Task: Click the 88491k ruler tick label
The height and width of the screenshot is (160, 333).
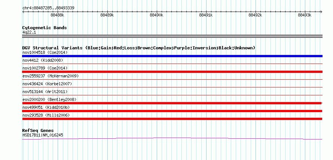Action: (206, 15)
